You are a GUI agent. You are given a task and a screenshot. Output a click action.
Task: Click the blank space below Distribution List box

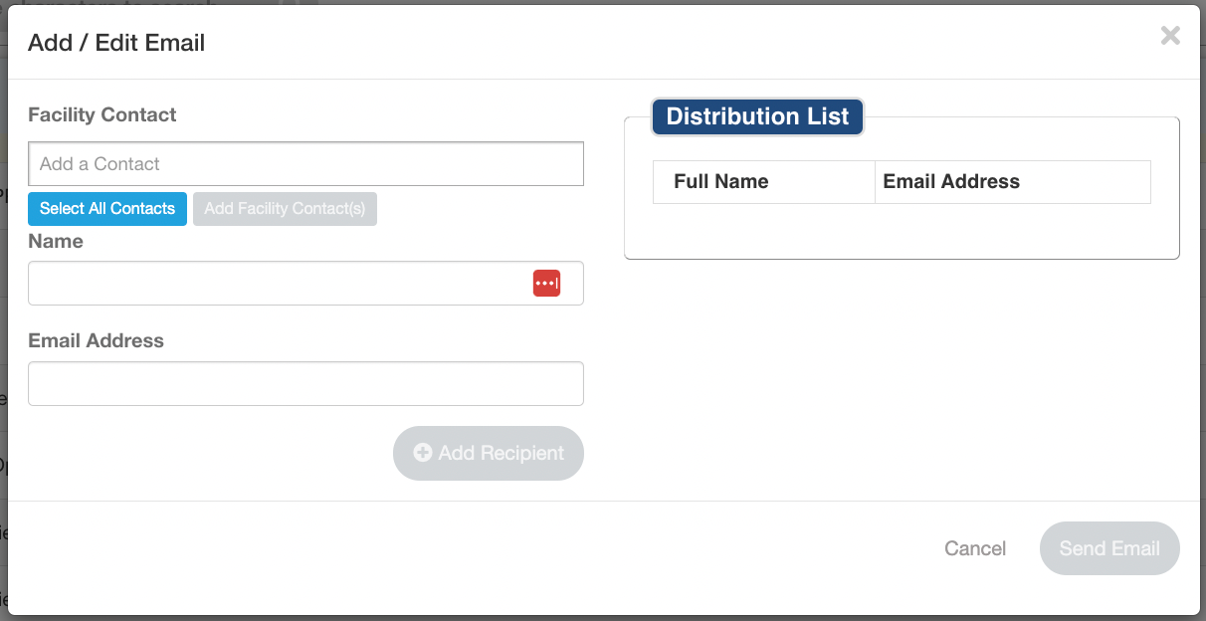tap(901, 378)
